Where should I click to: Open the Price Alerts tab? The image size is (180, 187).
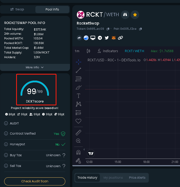point(137,178)
